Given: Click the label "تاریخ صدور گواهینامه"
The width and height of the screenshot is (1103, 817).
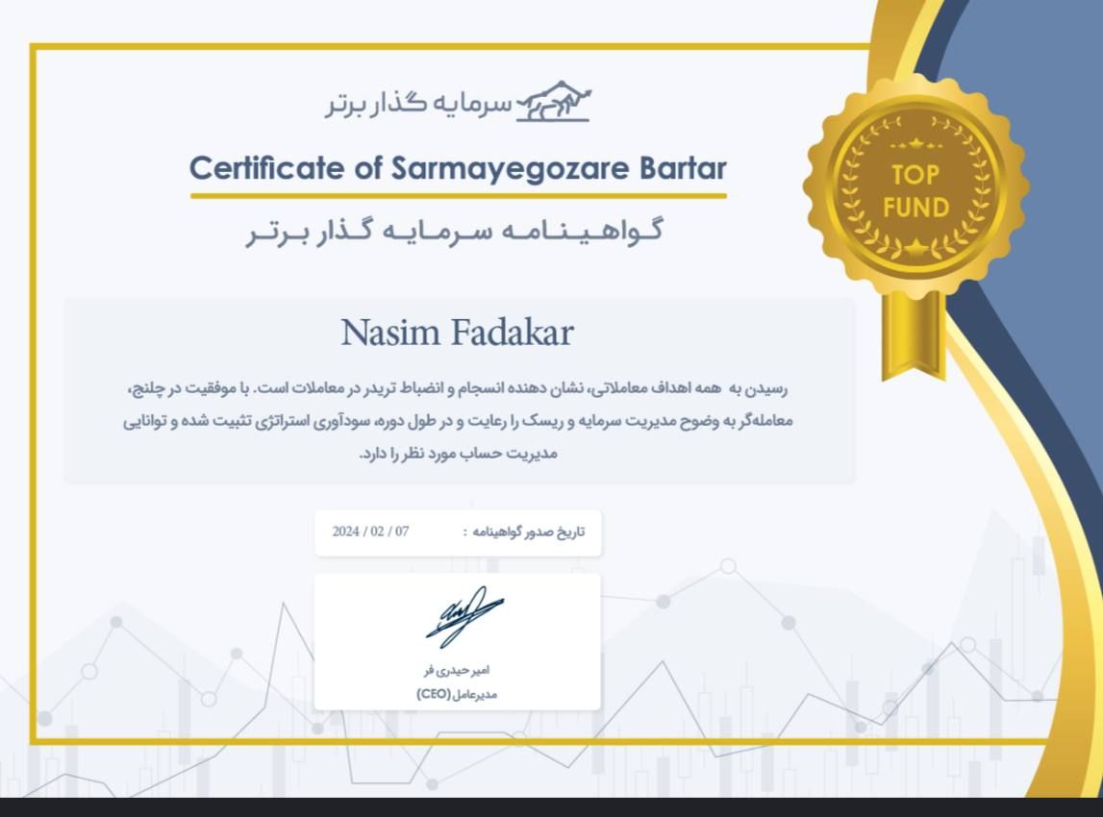Looking at the screenshot, I should (528, 532).
